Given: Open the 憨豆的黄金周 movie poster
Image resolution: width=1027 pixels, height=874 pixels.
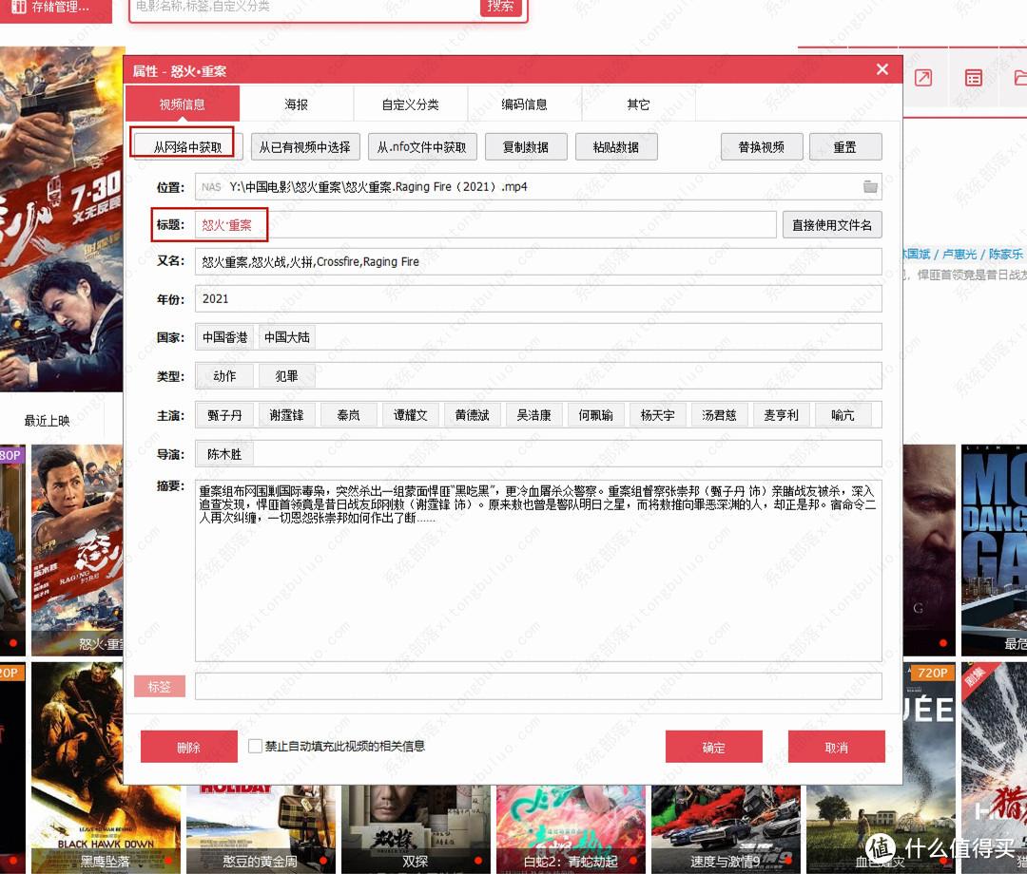Looking at the screenshot, I should pyautogui.click(x=261, y=828).
